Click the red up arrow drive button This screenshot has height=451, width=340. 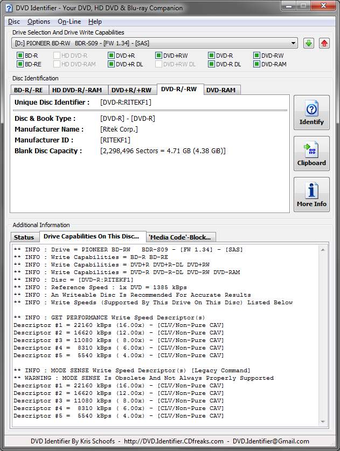pyautogui.click(x=324, y=44)
